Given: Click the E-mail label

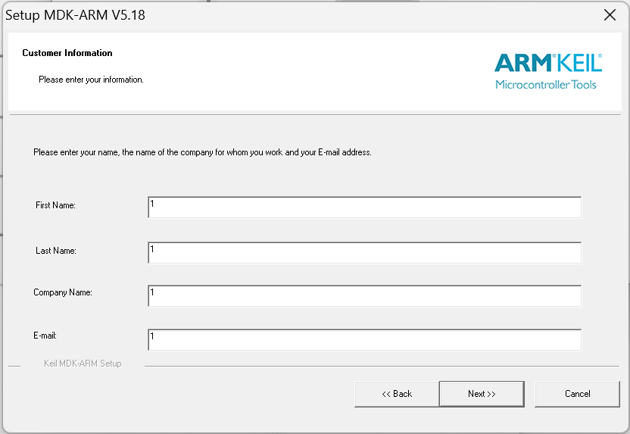Looking at the screenshot, I should click(x=46, y=335).
